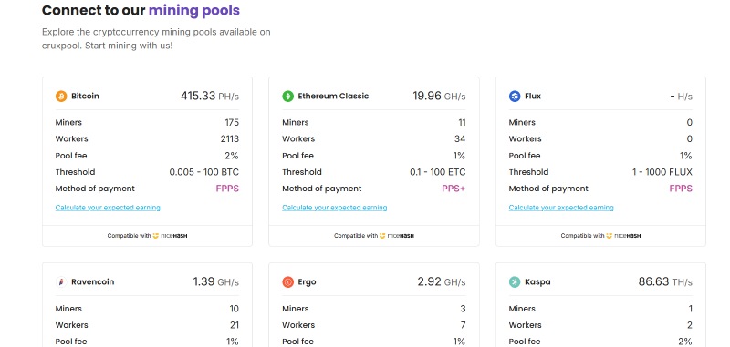Click Ravencoin miners count 10
This screenshot has width=730, height=347.
234,309
